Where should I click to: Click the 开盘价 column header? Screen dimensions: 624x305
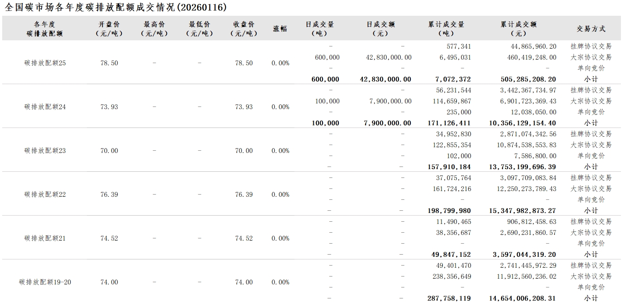click(109, 28)
